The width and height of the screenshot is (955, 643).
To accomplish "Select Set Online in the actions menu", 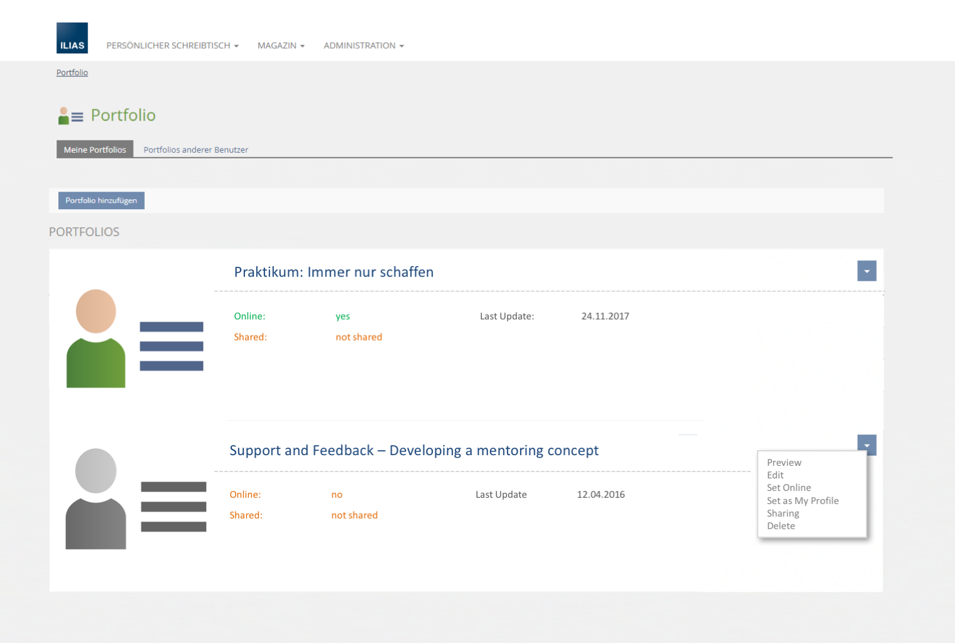I will coord(788,488).
